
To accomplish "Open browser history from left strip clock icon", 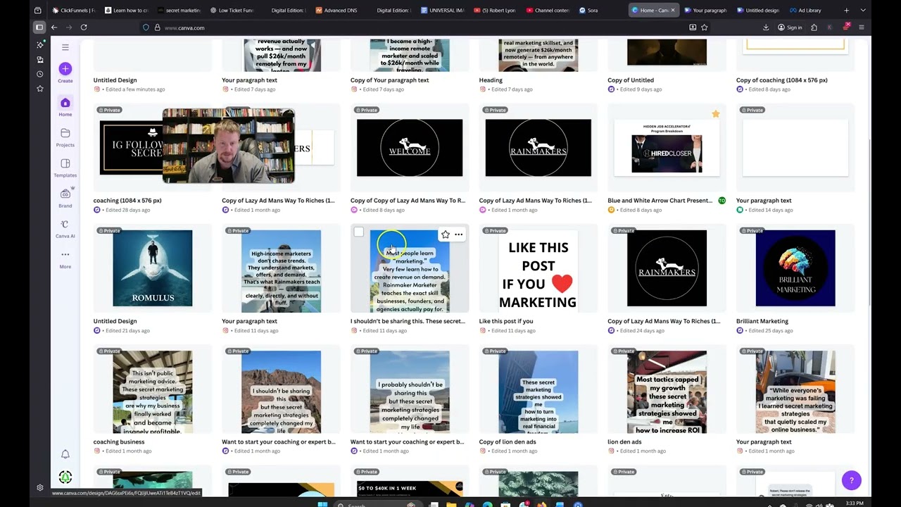I will click(x=39, y=74).
